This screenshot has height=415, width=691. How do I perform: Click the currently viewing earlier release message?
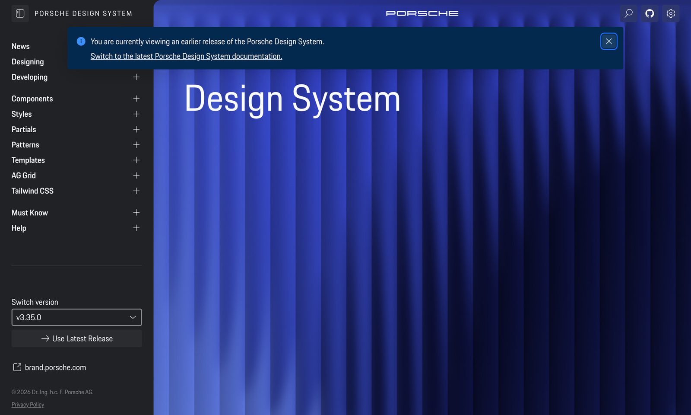click(207, 41)
